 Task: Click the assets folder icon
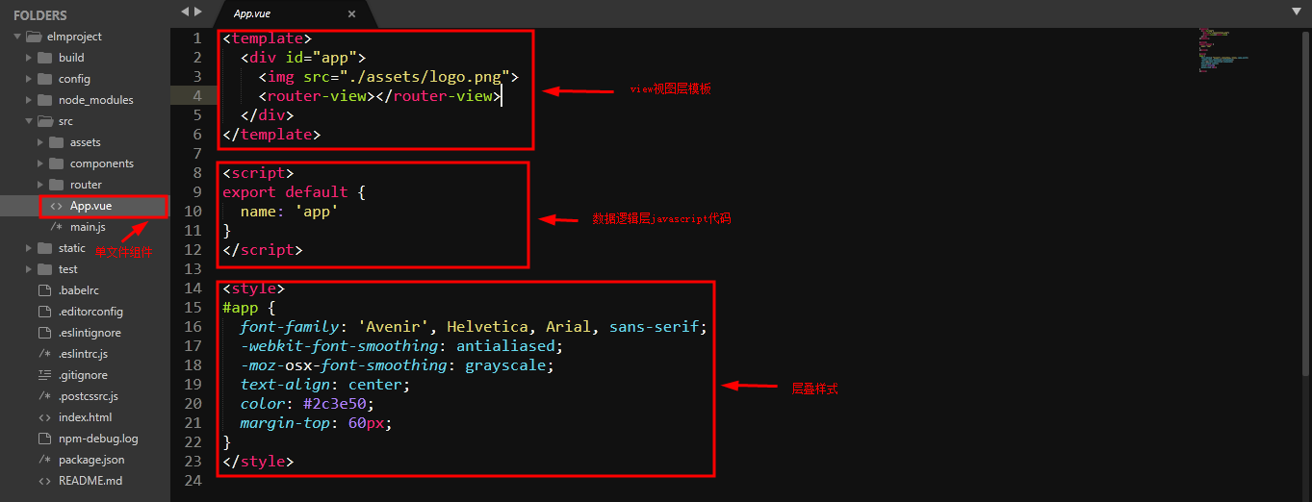click(x=56, y=142)
